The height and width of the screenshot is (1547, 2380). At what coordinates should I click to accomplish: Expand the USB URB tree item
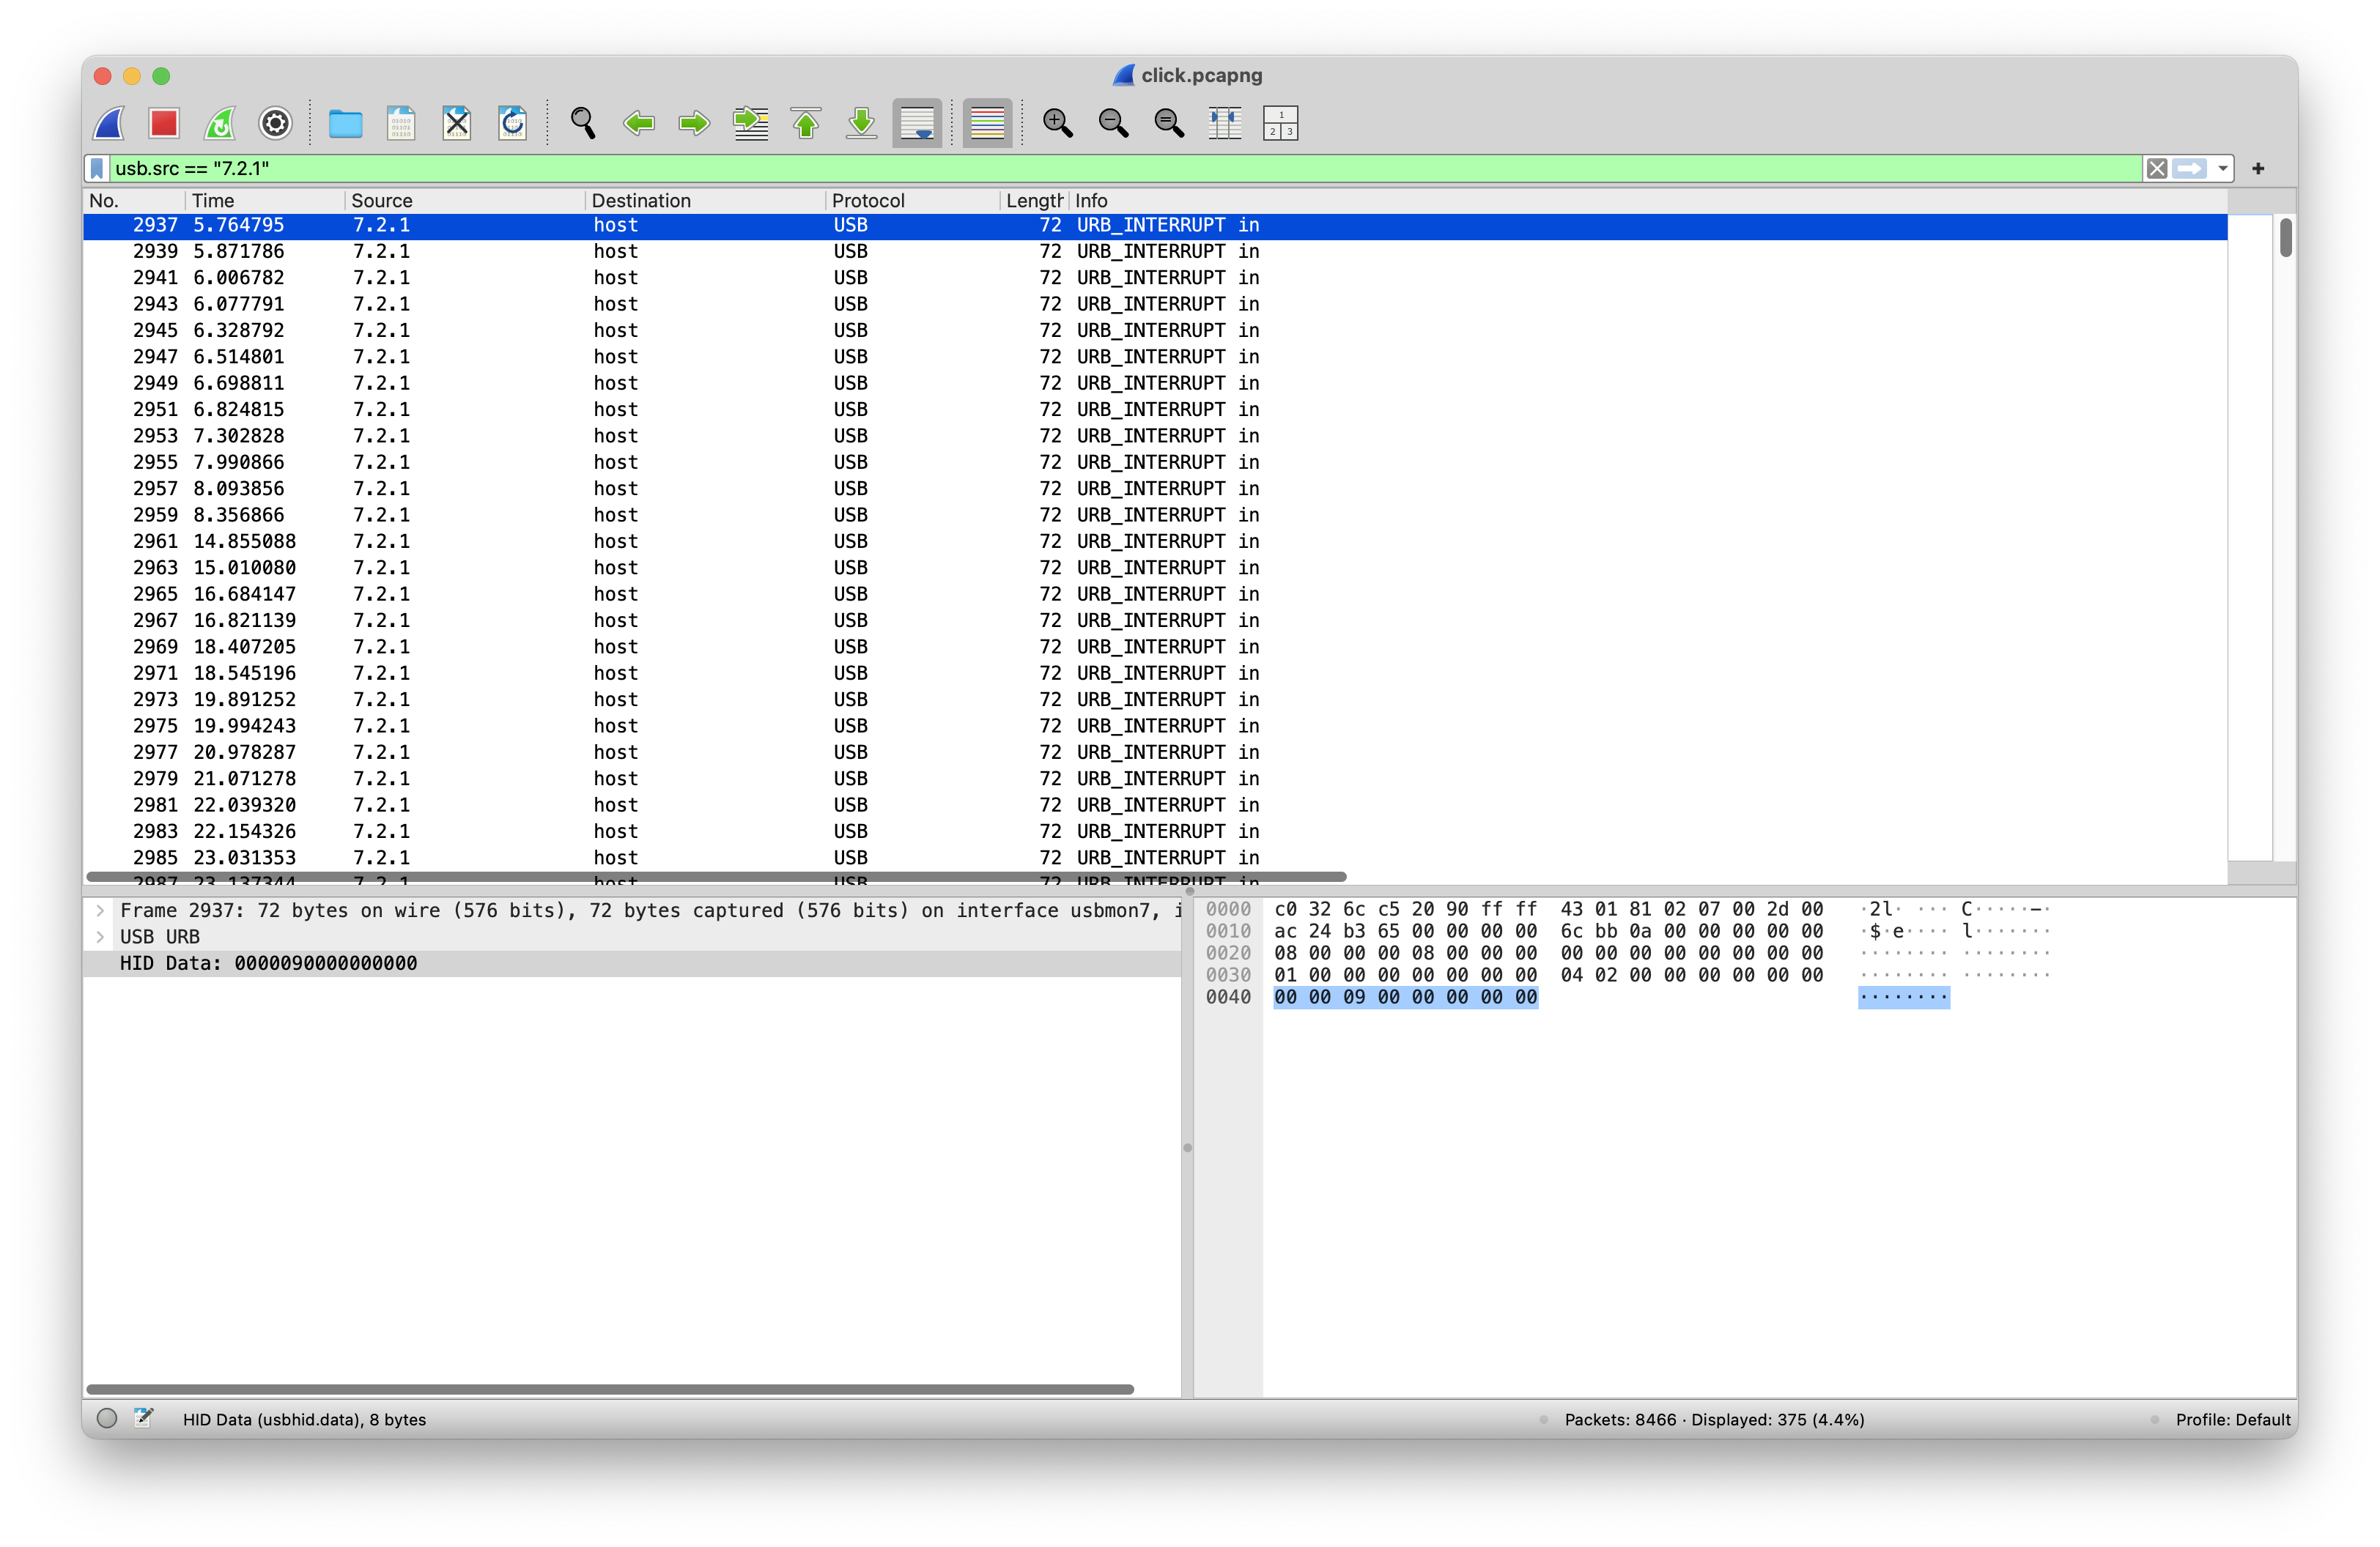pyautogui.click(x=100, y=936)
